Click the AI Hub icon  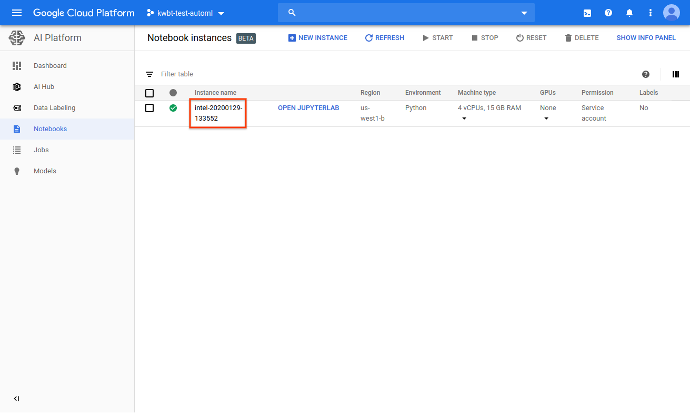coord(17,87)
